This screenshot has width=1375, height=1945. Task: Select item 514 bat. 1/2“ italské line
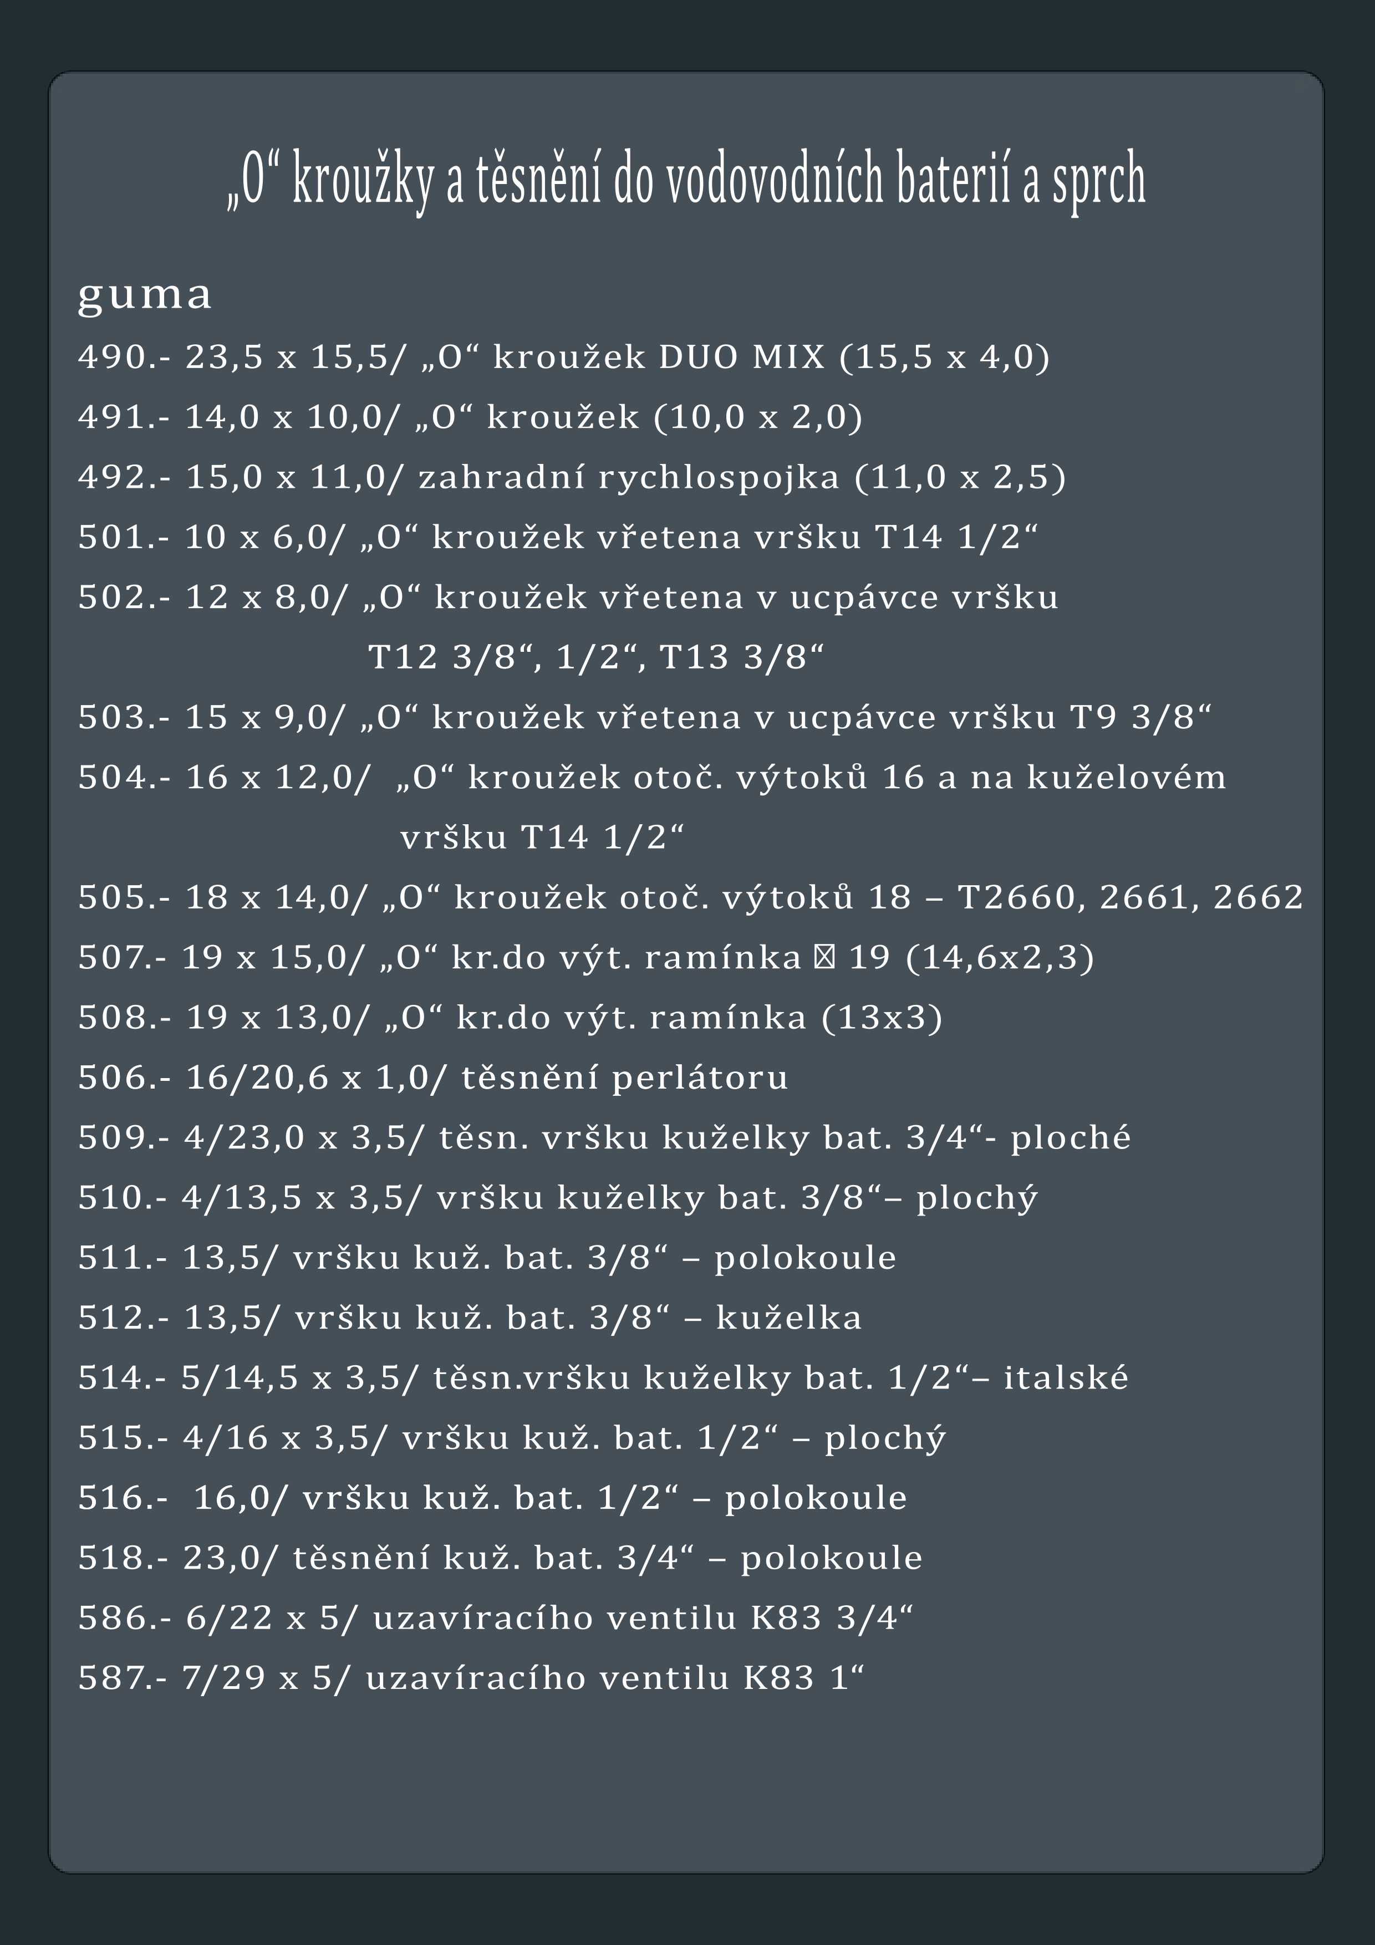point(603,1379)
